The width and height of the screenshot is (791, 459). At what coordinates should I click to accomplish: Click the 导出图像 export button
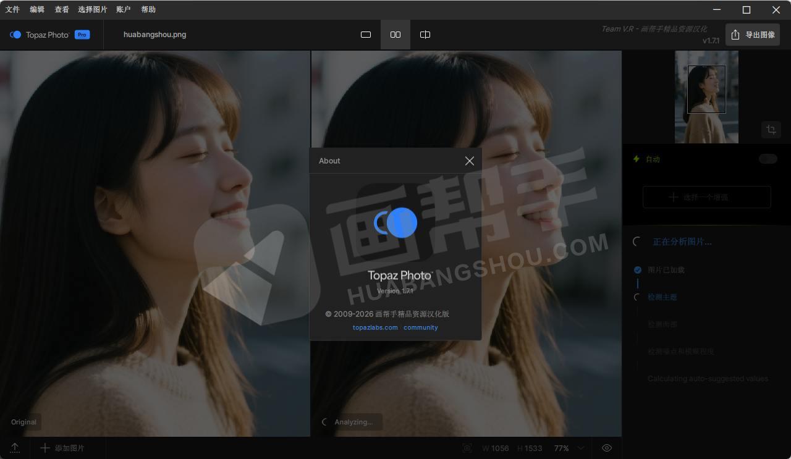[x=753, y=35]
